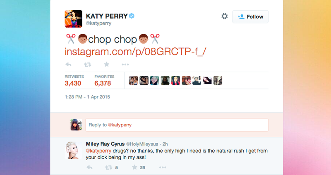This screenshot has width=331, height=175.
Task: Open the instagram.com/p/08GRCTP-f_/ link
Action: point(135,52)
